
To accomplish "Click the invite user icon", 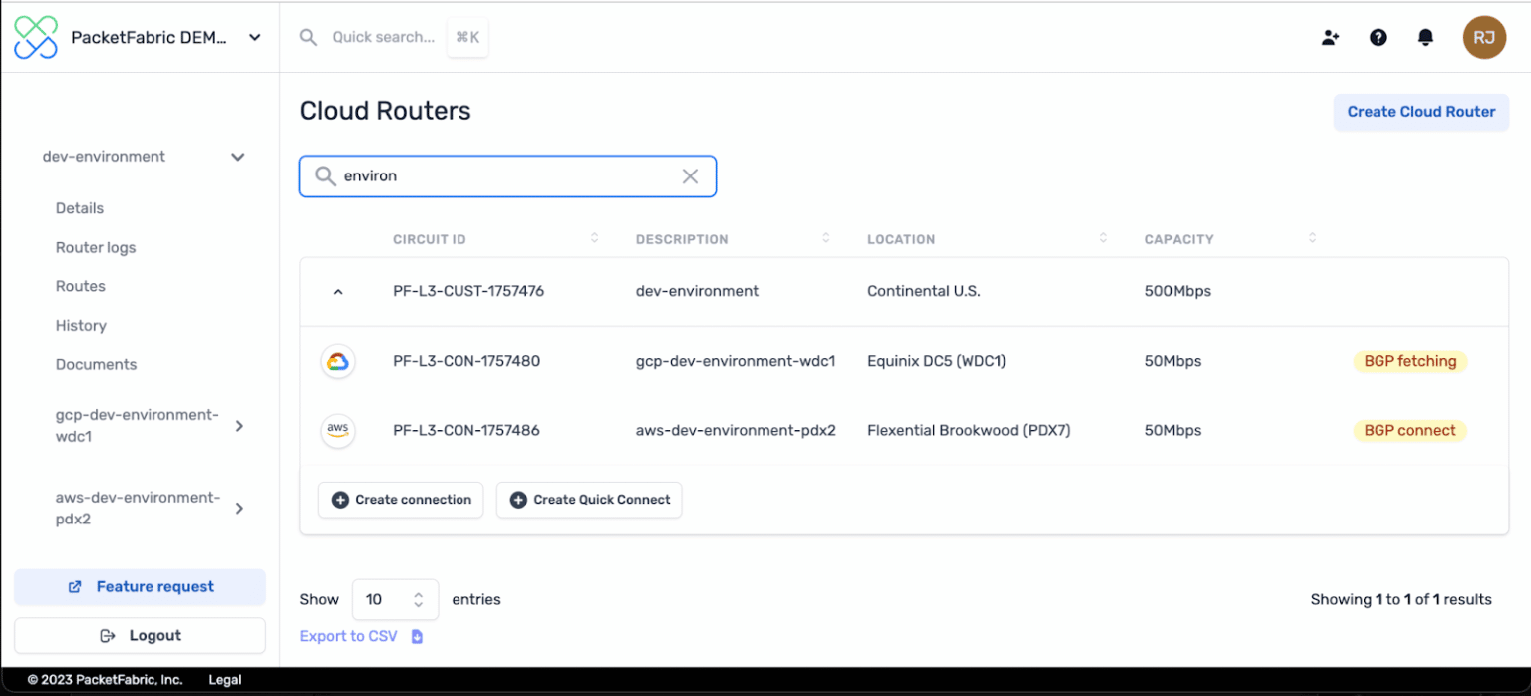I will point(1330,37).
